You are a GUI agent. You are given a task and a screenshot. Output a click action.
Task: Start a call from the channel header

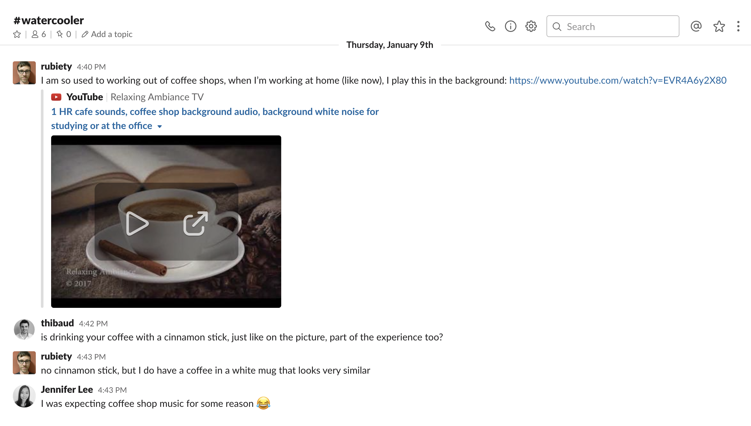click(491, 26)
